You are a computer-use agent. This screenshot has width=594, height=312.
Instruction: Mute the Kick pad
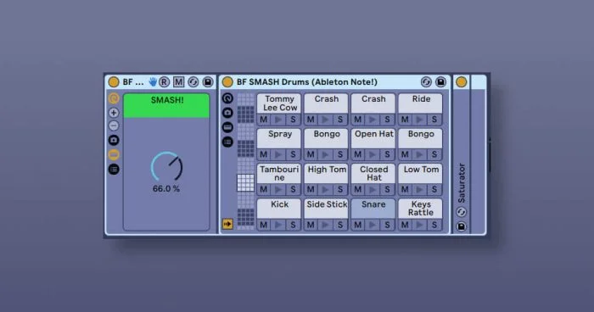(264, 225)
